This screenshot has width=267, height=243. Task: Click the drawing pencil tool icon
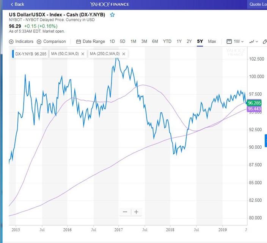pos(265,42)
